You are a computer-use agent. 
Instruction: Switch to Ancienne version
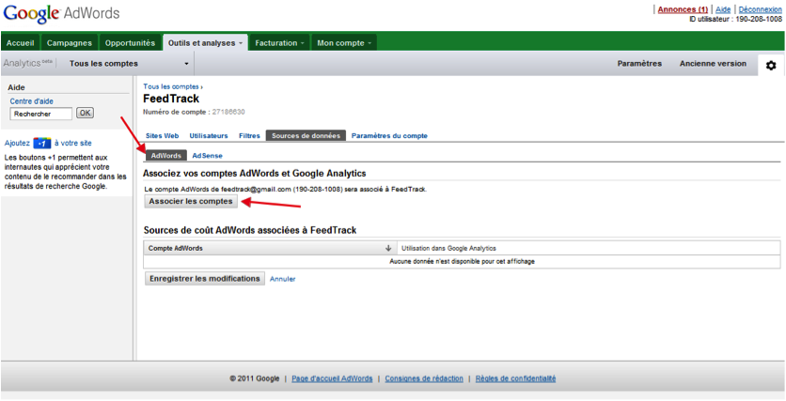coord(713,64)
